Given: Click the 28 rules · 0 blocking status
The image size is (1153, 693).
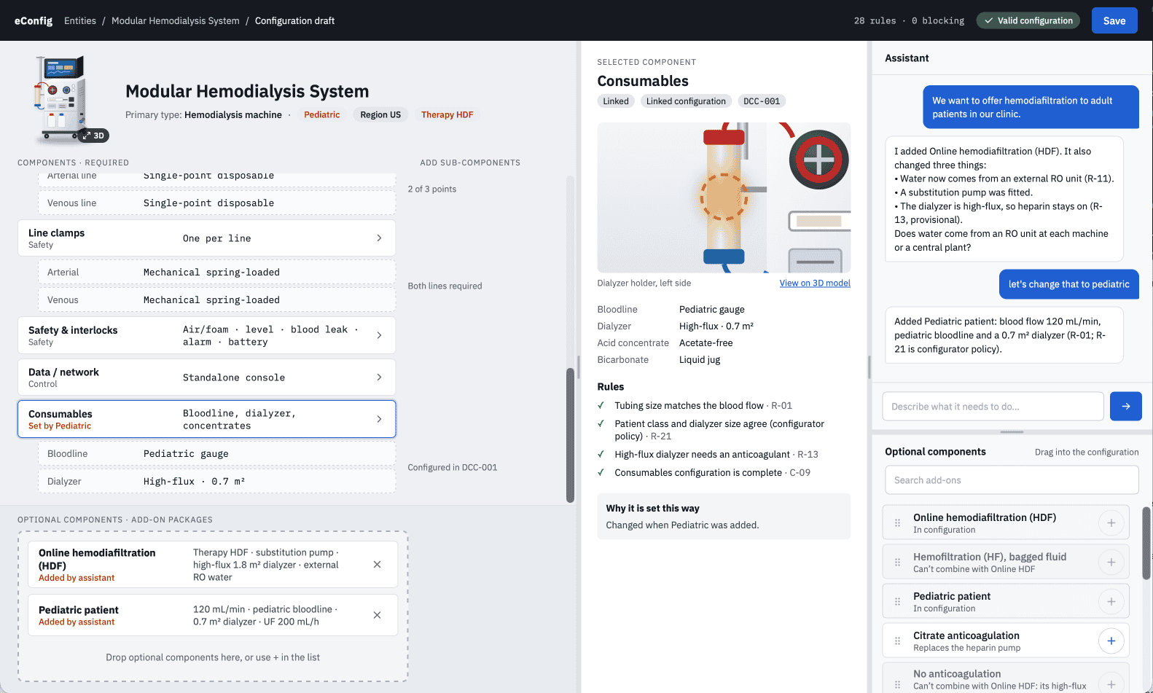Looking at the screenshot, I should pos(909,20).
